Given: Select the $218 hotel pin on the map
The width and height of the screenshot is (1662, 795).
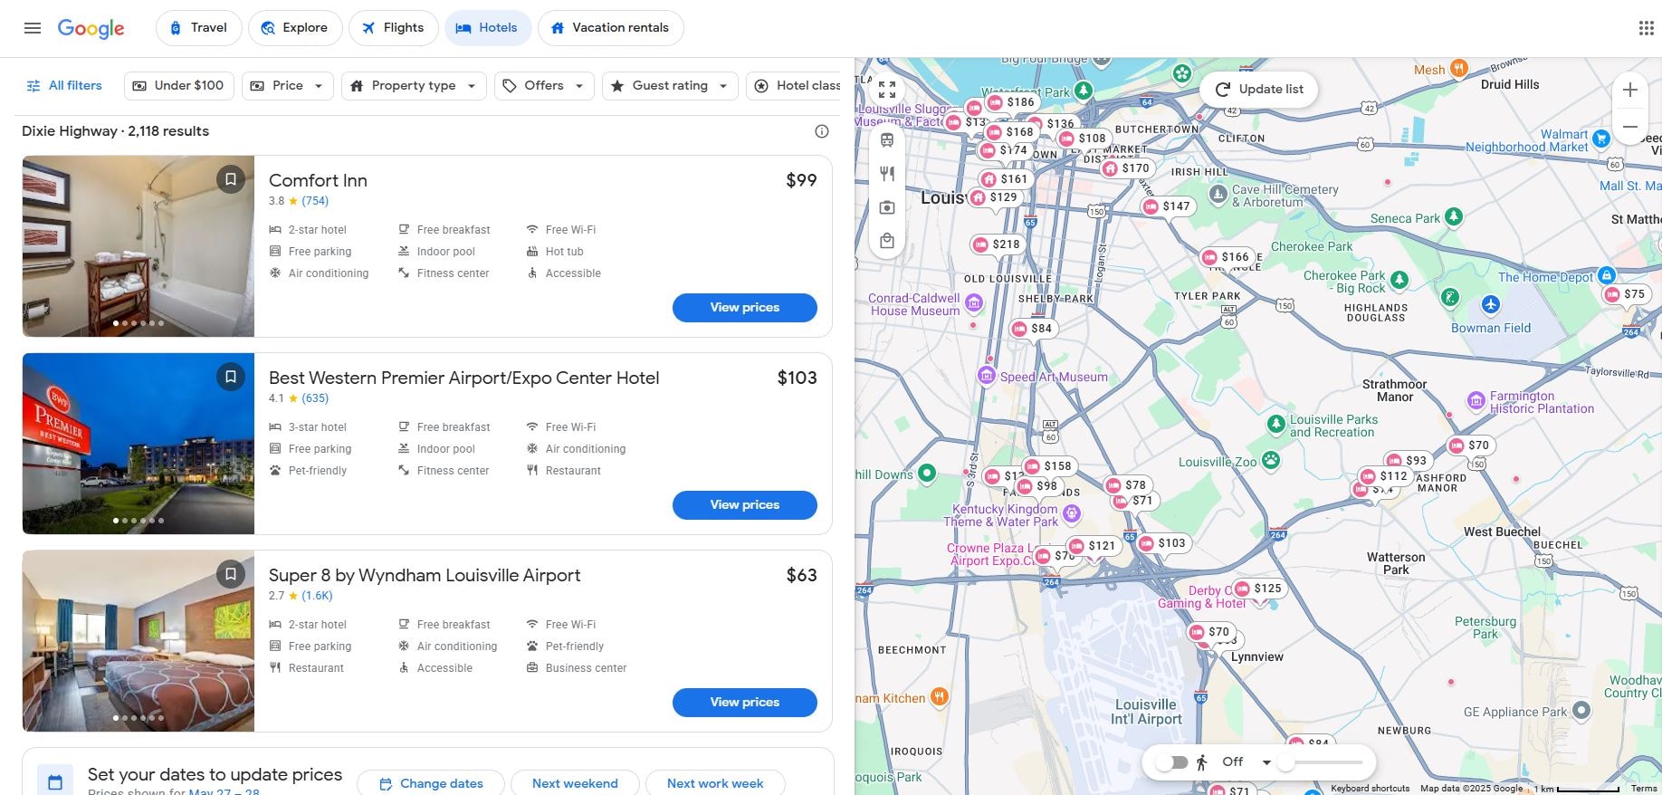Looking at the screenshot, I should (x=997, y=244).
